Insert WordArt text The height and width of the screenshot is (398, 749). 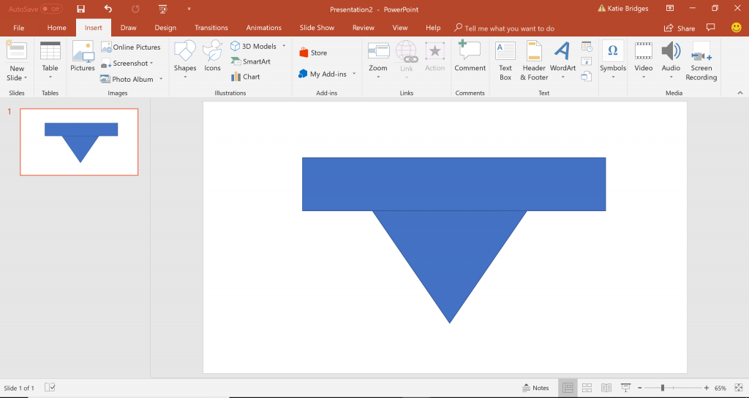click(x=562, y=60)
